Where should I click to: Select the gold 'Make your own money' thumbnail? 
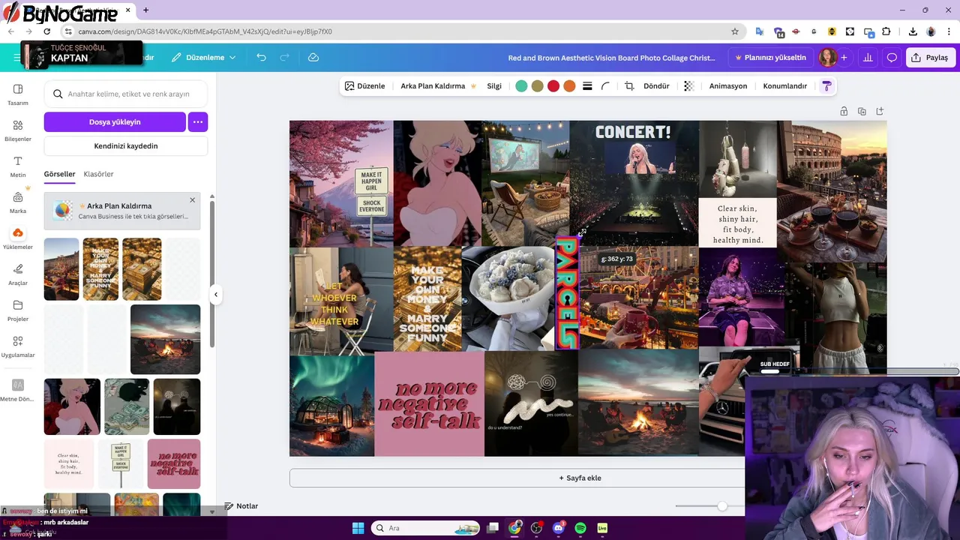pos(100,269)
